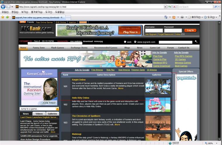The image size is (222, 145).
Task: Click the Stop loading X icon
Action: [174, 7]
